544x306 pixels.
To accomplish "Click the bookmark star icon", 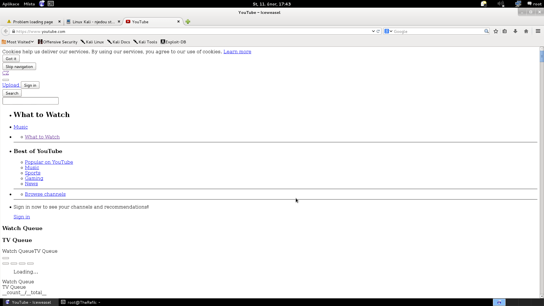I will click(x=496, y=31).
